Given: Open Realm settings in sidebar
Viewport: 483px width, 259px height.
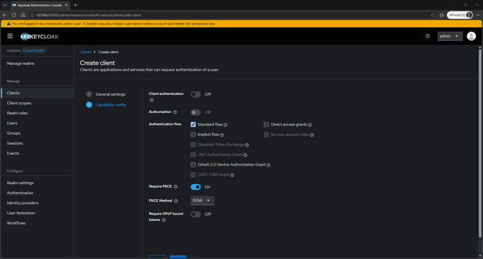Looking at the screenshot, I should click(20, 183).
